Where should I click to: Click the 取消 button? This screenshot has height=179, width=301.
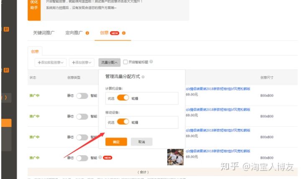pos(142,142)
